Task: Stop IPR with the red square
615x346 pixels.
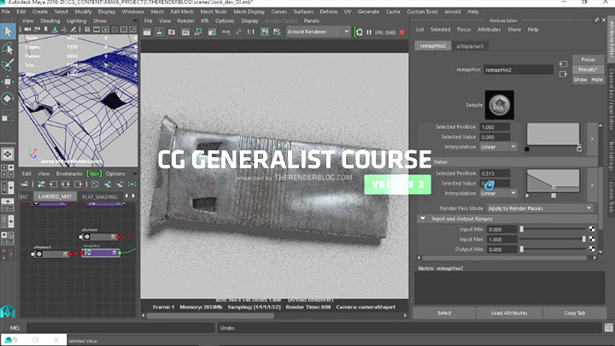Action: click(402, 32)
